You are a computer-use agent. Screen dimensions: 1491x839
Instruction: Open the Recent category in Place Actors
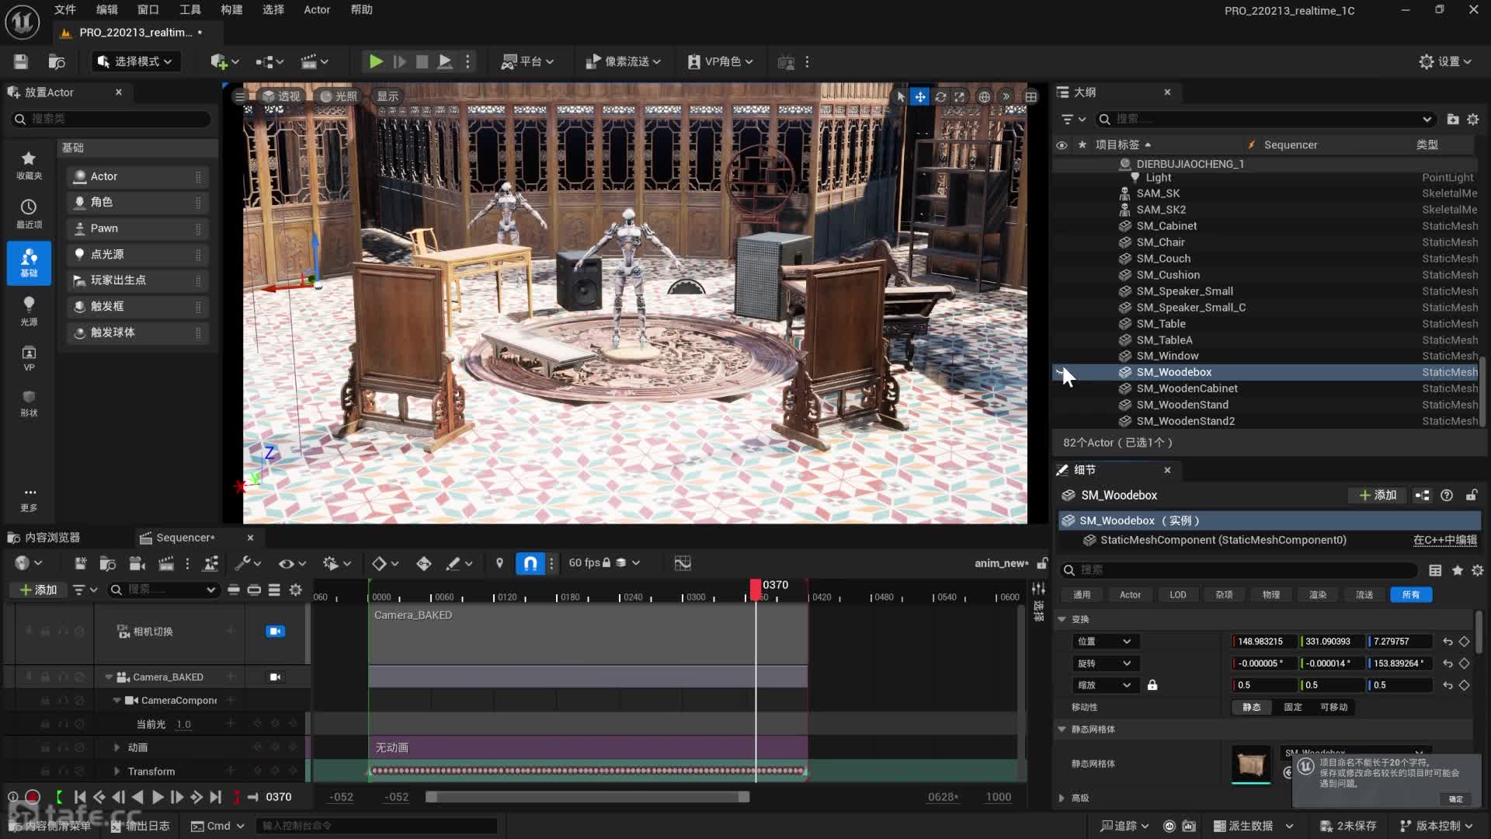[x=29, y=214]
